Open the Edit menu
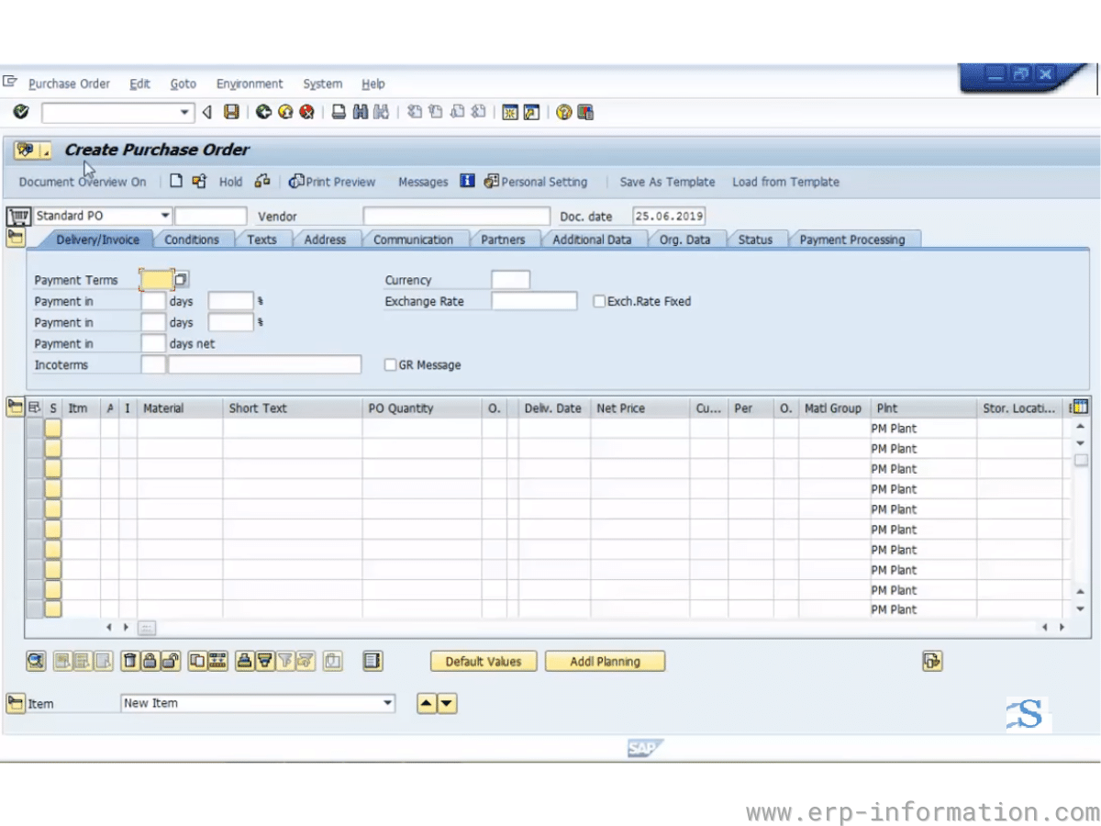The image size is (1101, 826). tap(139, 84)
